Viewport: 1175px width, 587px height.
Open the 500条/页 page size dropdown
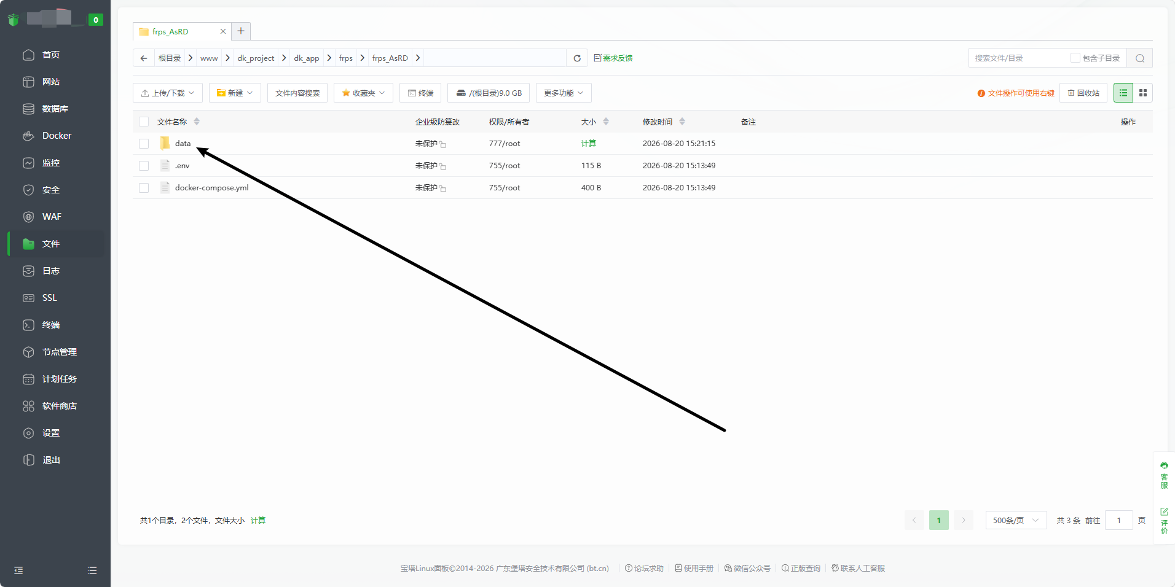click(x=1016, y=520)
